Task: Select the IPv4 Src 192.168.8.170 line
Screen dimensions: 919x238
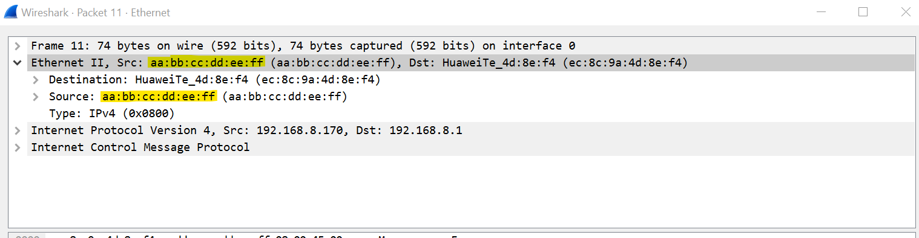Action: click(470, 130)
